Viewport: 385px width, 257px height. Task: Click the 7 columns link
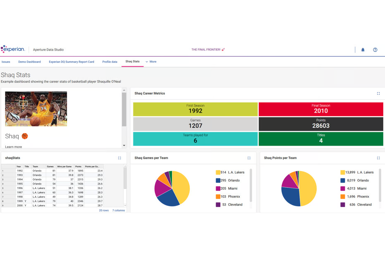[118, 210]
